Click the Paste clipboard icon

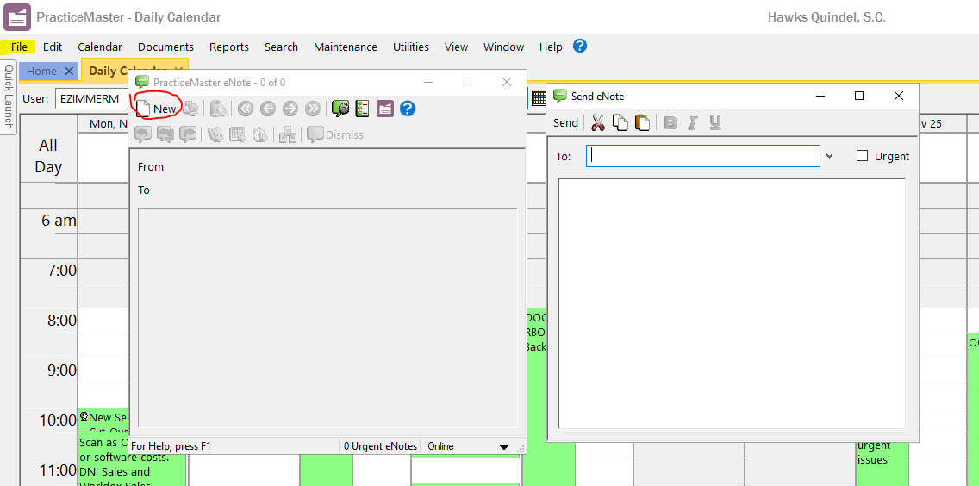point(642,123)
